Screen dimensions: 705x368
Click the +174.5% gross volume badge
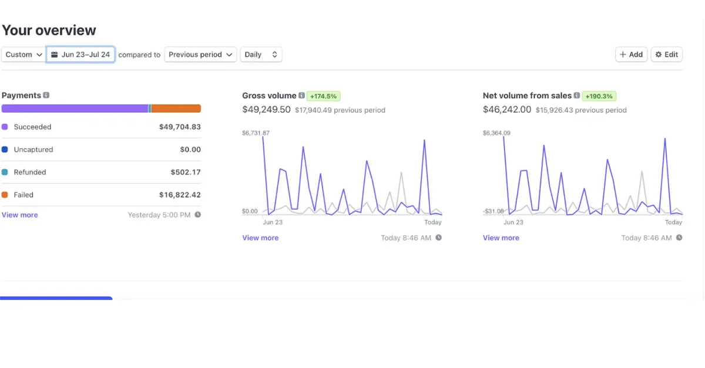[323, 96]
